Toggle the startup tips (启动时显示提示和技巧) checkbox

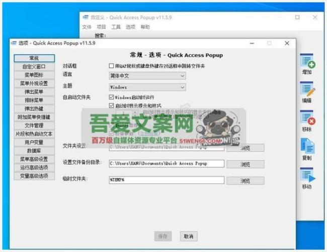111,105
